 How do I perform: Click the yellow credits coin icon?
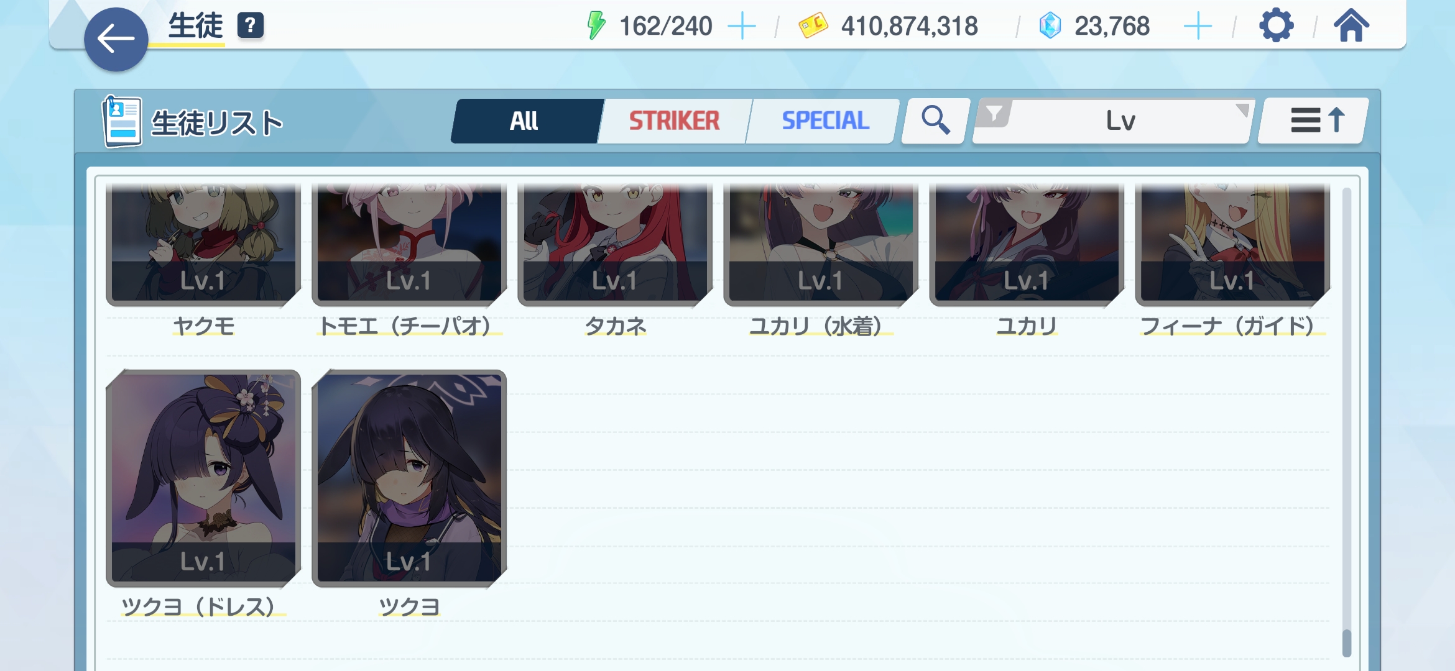[813, 26]
